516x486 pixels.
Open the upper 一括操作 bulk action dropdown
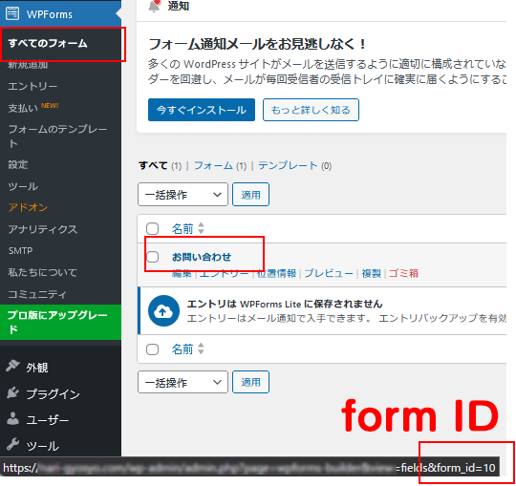(x=183, y=195)
